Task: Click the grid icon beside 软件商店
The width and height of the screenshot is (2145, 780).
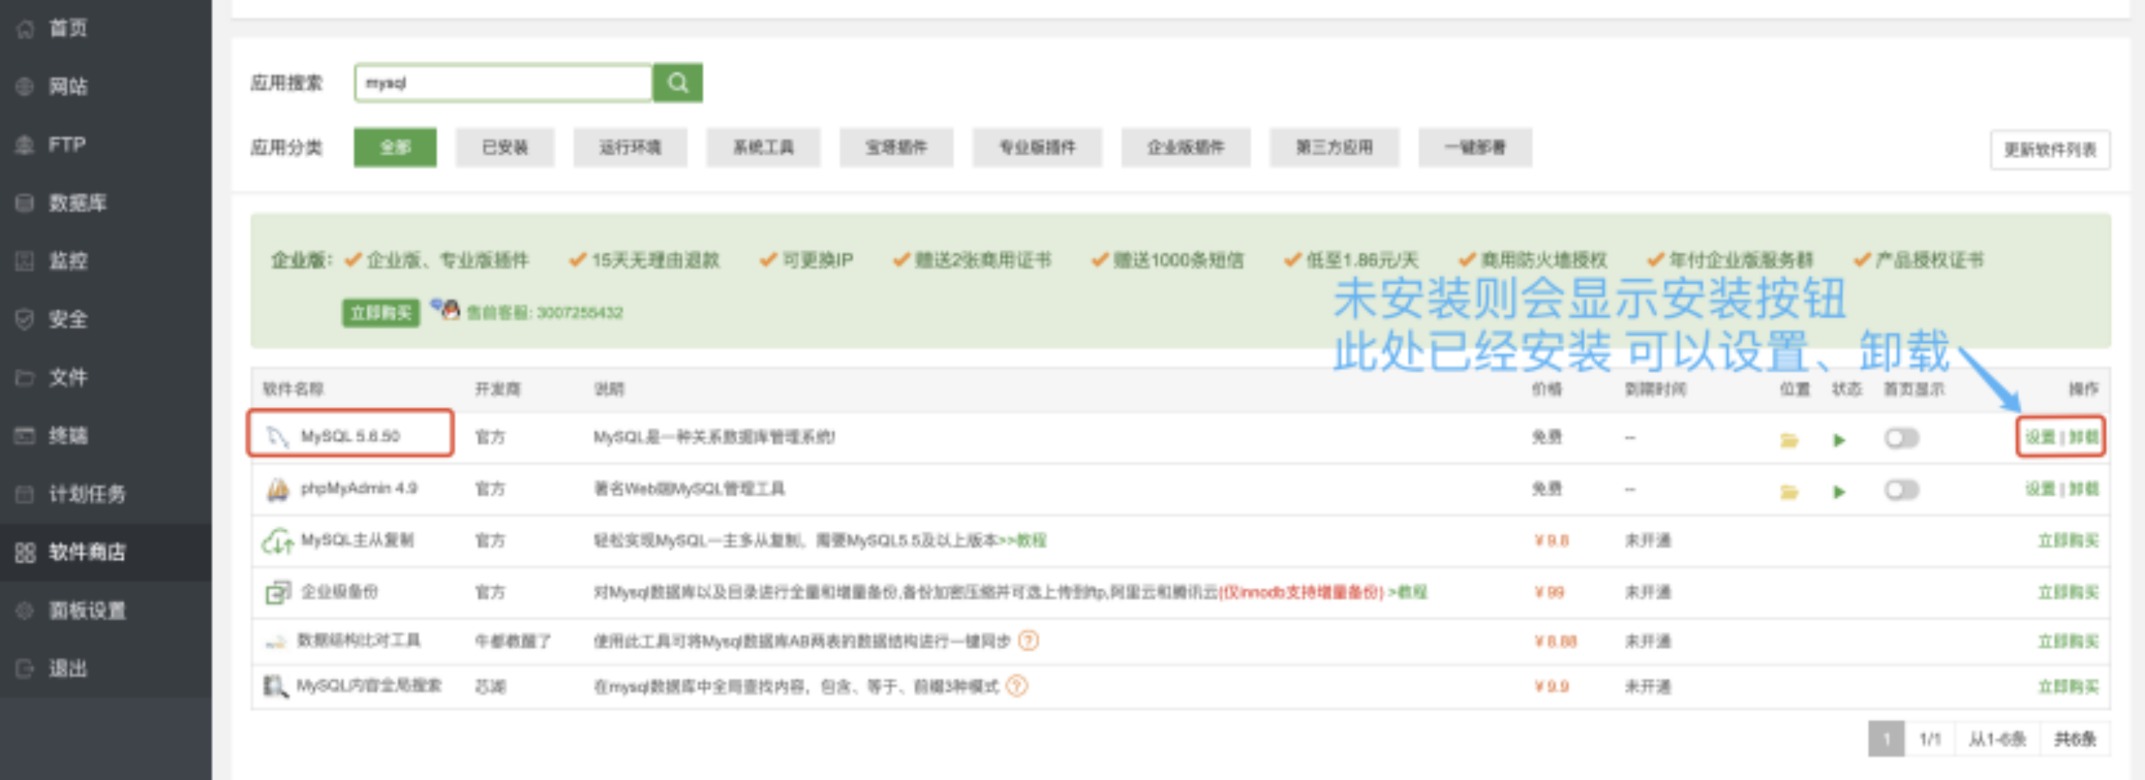Action: [x=25, y=552]
